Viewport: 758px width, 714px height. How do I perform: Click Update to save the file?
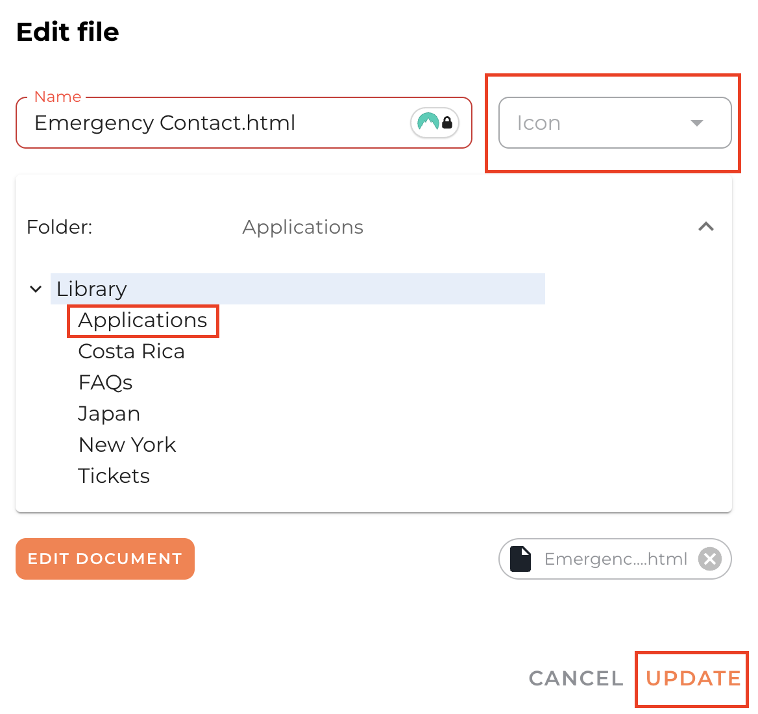tap(692, 678)
